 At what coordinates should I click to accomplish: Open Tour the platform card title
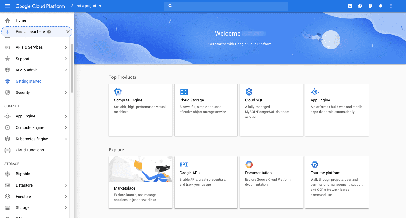click(326, 173)
